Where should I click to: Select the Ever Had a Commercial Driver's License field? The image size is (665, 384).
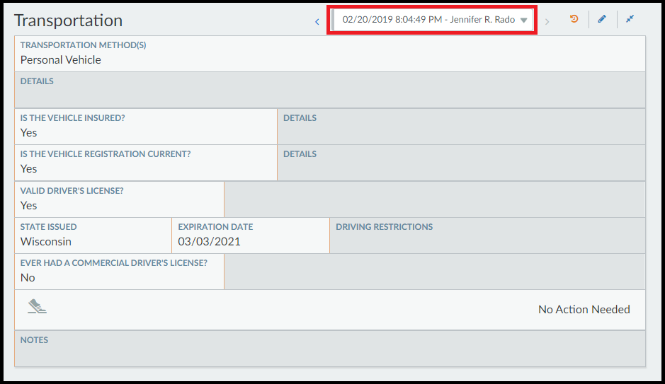click(119, 271)
